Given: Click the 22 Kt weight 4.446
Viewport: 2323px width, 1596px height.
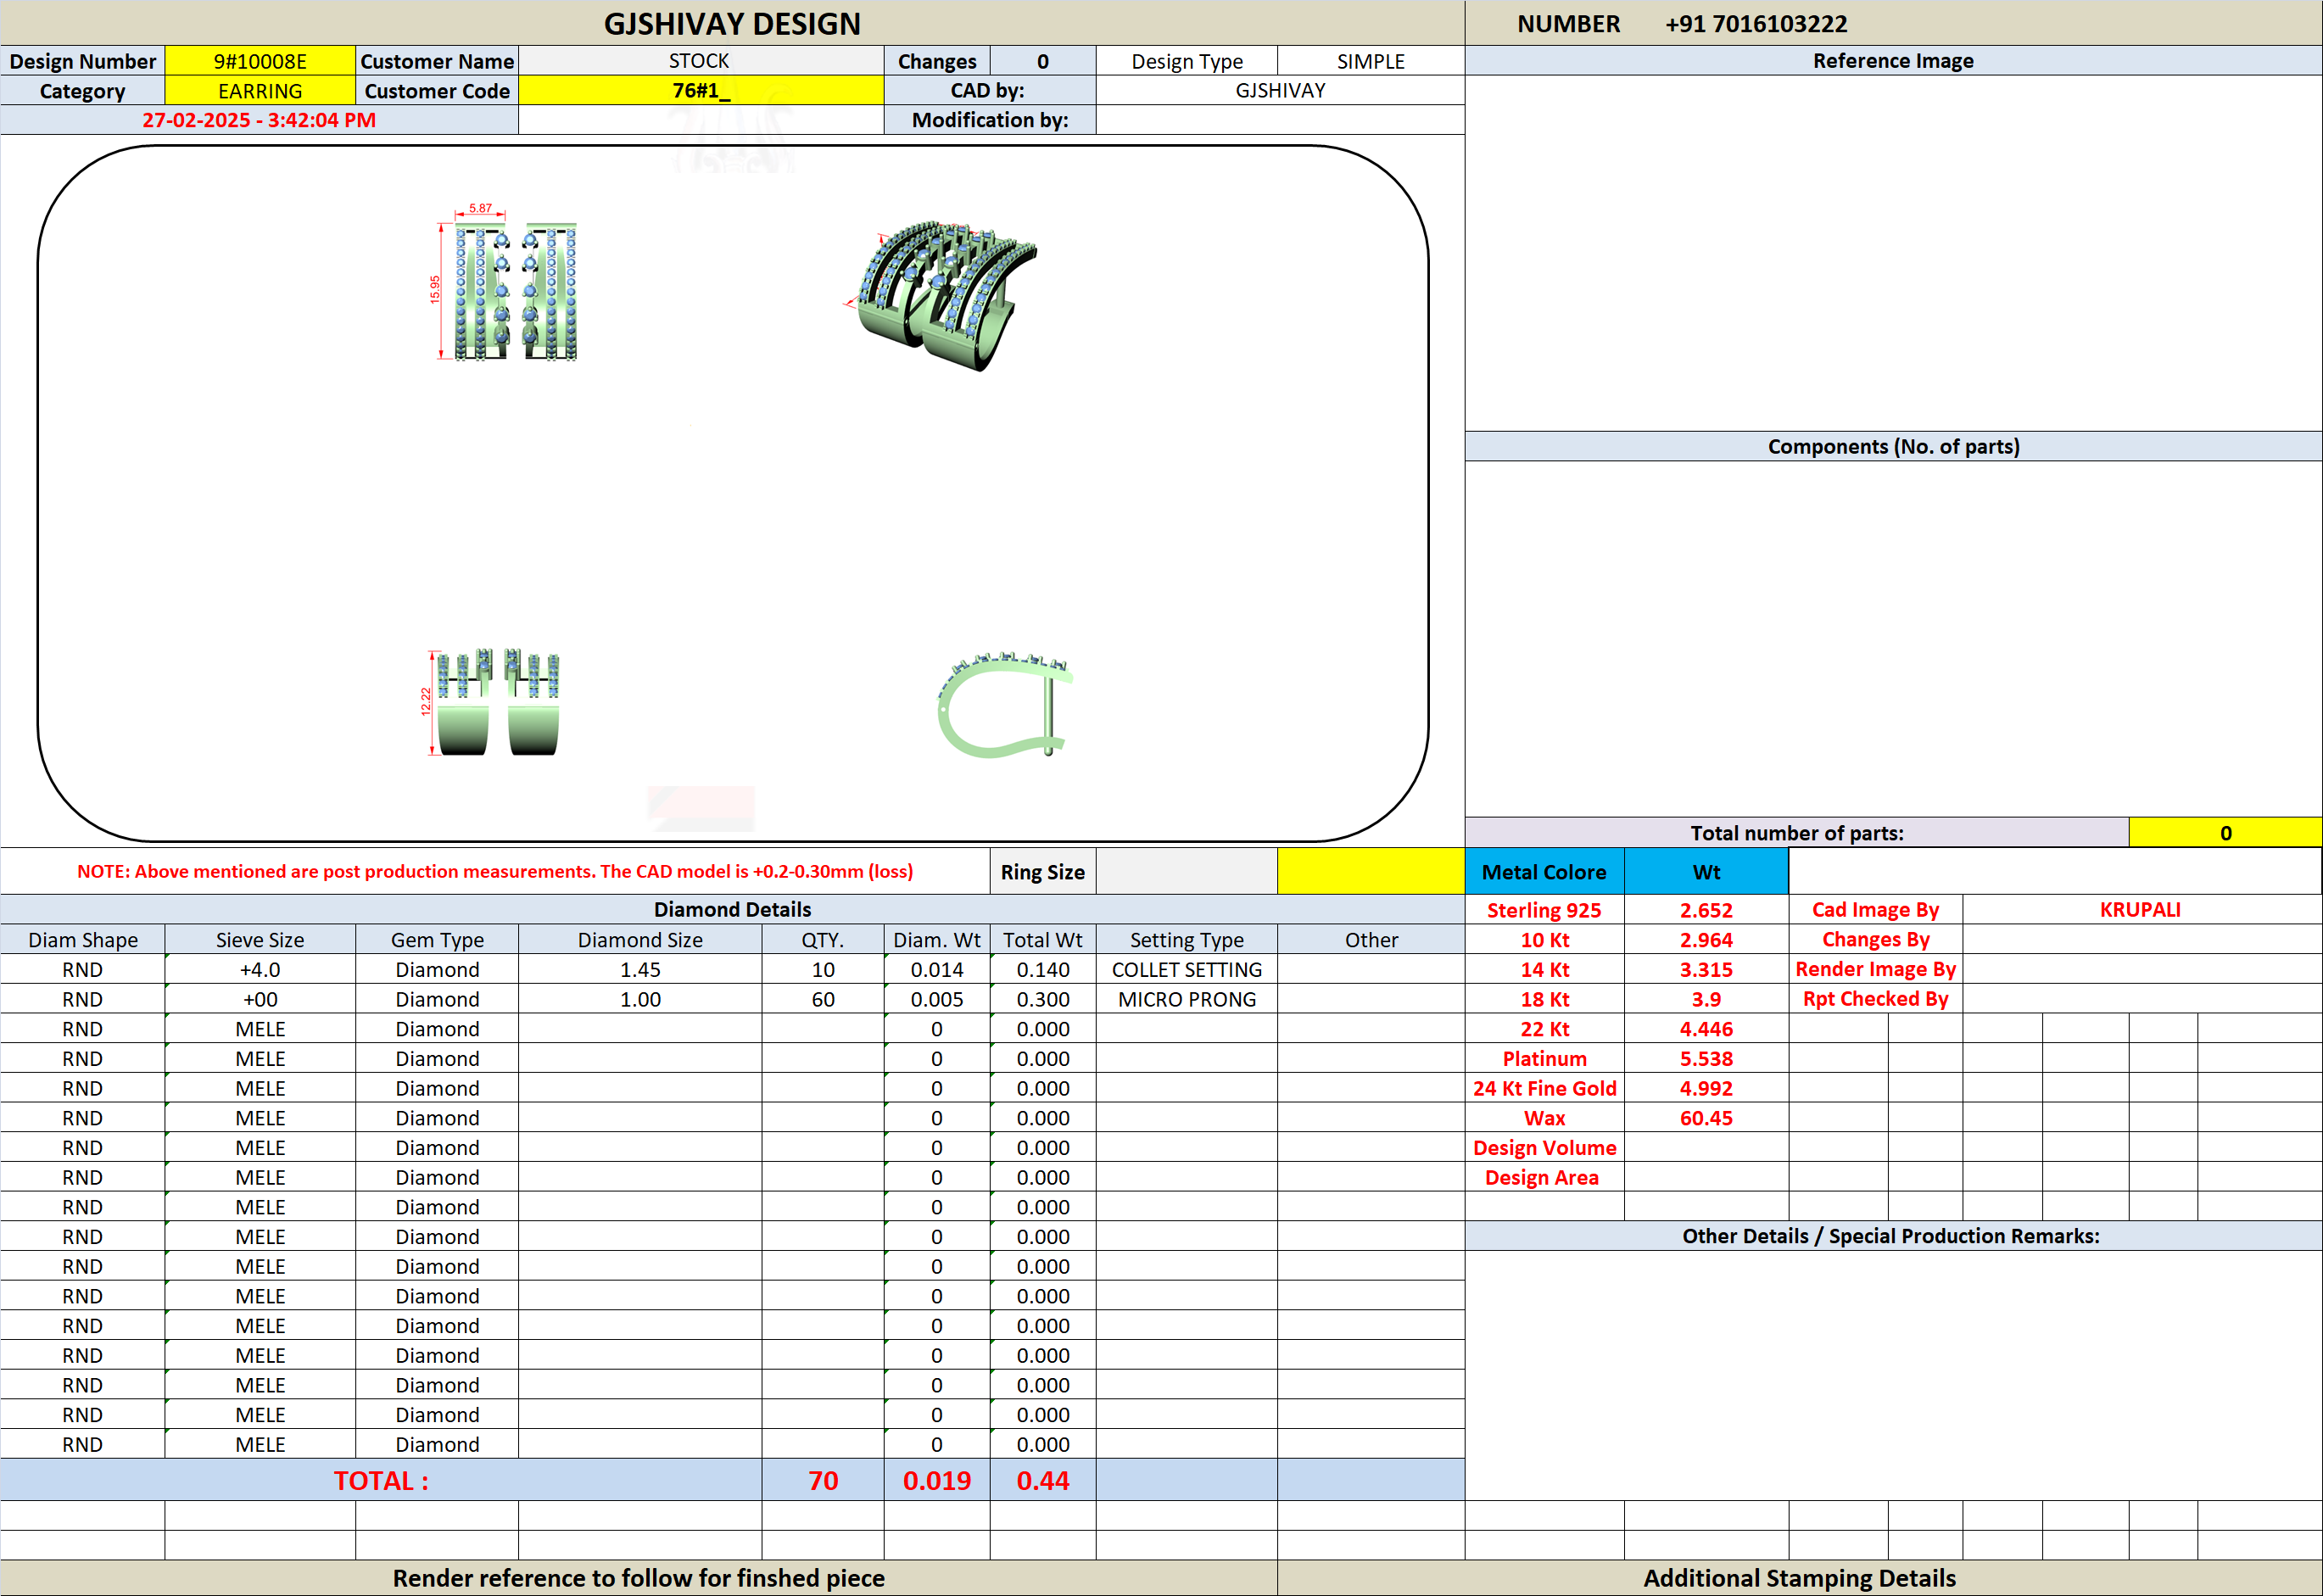Looking at the screenshot, I should tap(1706, 1029).
